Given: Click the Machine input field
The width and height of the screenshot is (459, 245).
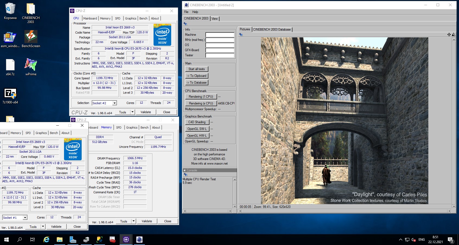Looking at the screenshot, I should 220,35.
